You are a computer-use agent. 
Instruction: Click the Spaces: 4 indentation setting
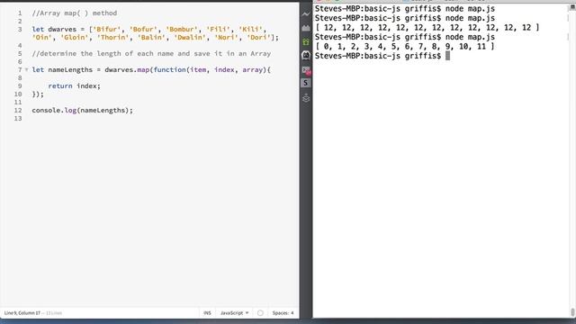tap(283, 313)
